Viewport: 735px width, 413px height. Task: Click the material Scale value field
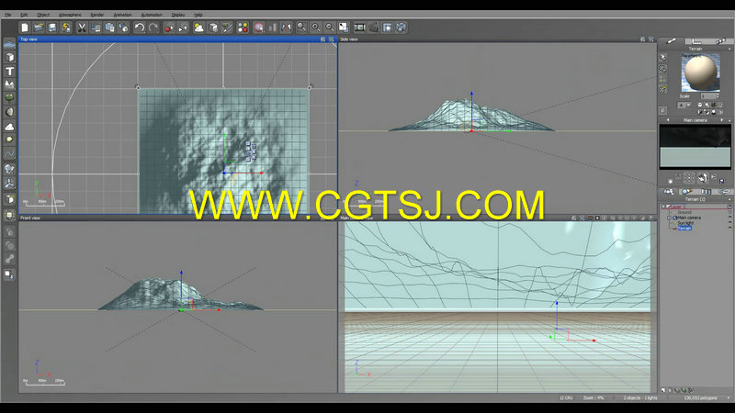[x=707, y=96]
